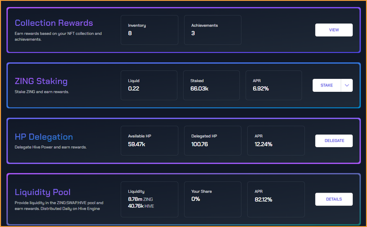Click the 40.76k HIVE liquidity value

[141, 206]
